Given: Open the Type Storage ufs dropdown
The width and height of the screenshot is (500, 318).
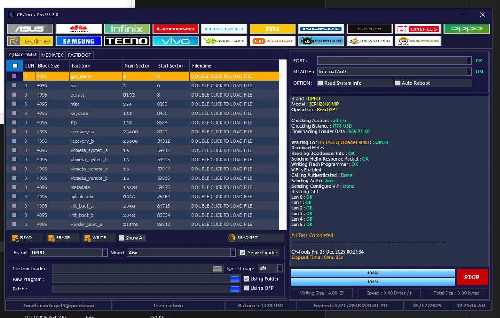Looking at the screenshot, I should 279,268.
